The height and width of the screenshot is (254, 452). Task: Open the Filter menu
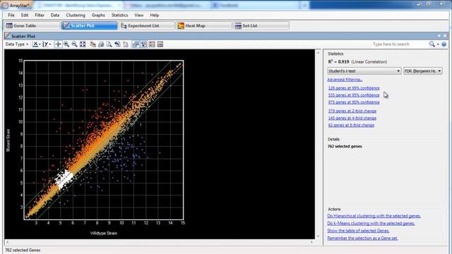coord(40,15)
